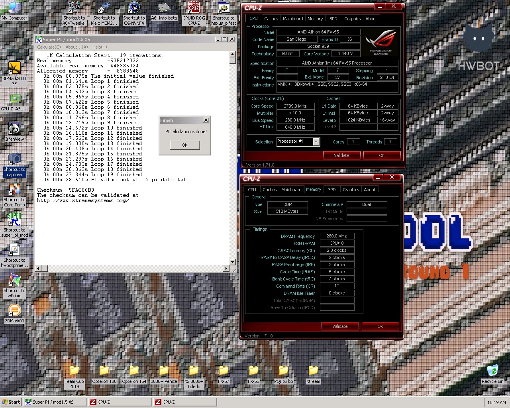Open the FX-55 folder
The height and width of the screenshot is (408, 510).
(253, 375)
